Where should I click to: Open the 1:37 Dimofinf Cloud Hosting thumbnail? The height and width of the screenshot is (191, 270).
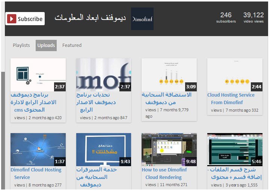point(38,150)
